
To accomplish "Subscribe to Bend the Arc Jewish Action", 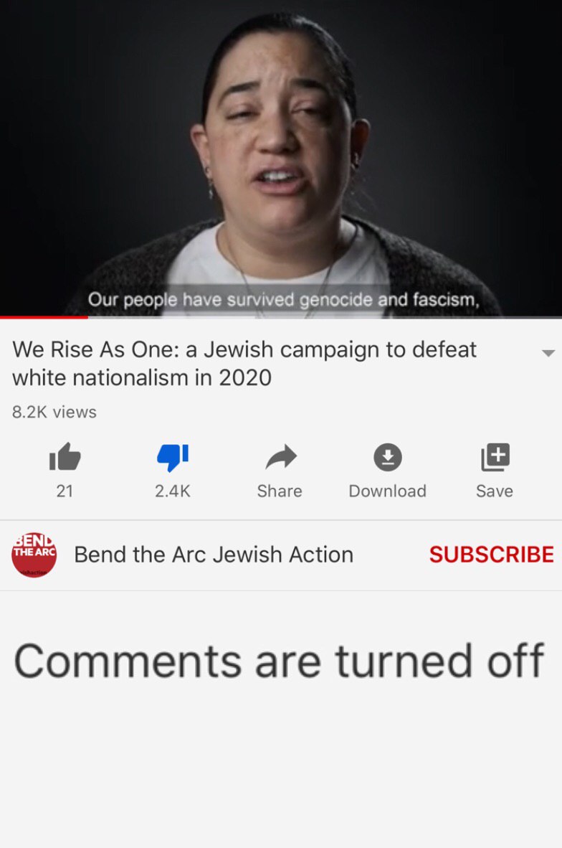I will click(491, 555).
